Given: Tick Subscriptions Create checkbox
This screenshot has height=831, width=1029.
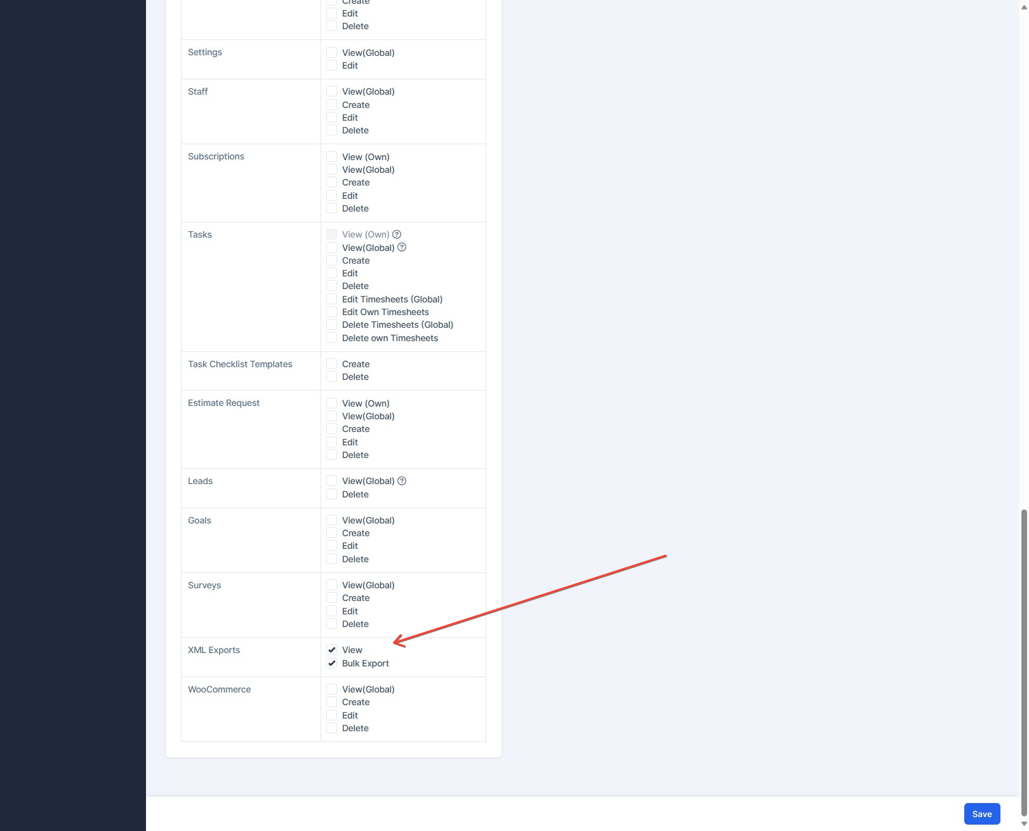Looking at the screenshot, I should coord(331,182).
